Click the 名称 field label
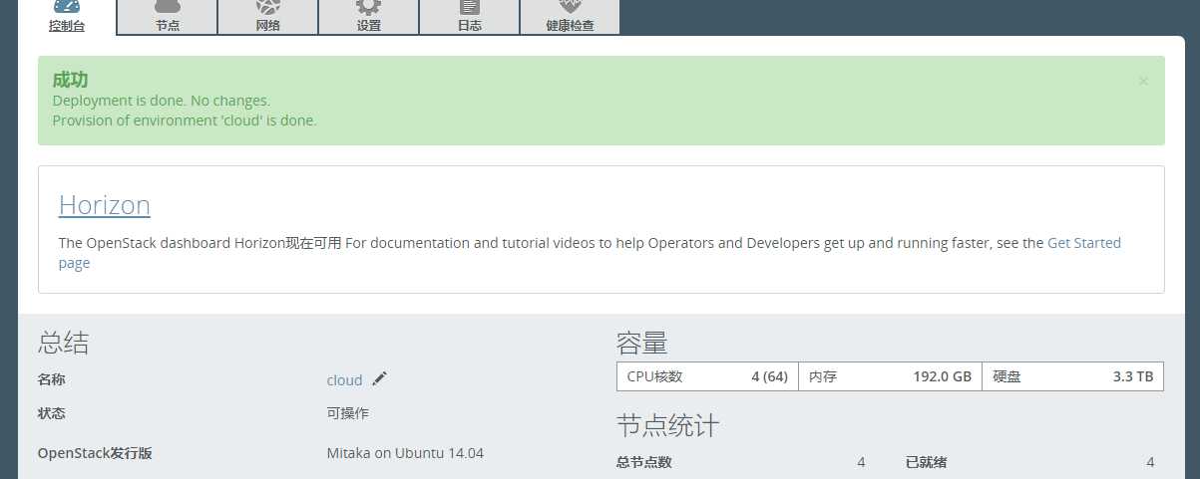This screenshot has height=479, width=1200. (x=52, y=380)
